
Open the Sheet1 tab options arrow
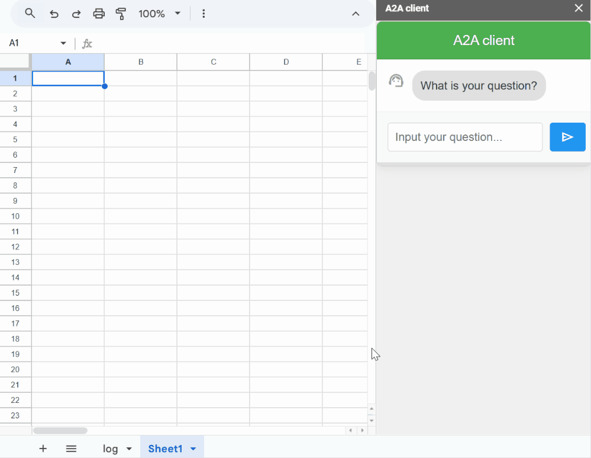pos(193,449)
